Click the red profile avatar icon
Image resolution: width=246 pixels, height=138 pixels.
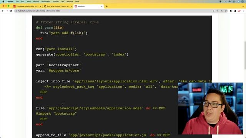click(x=239, y=11)
